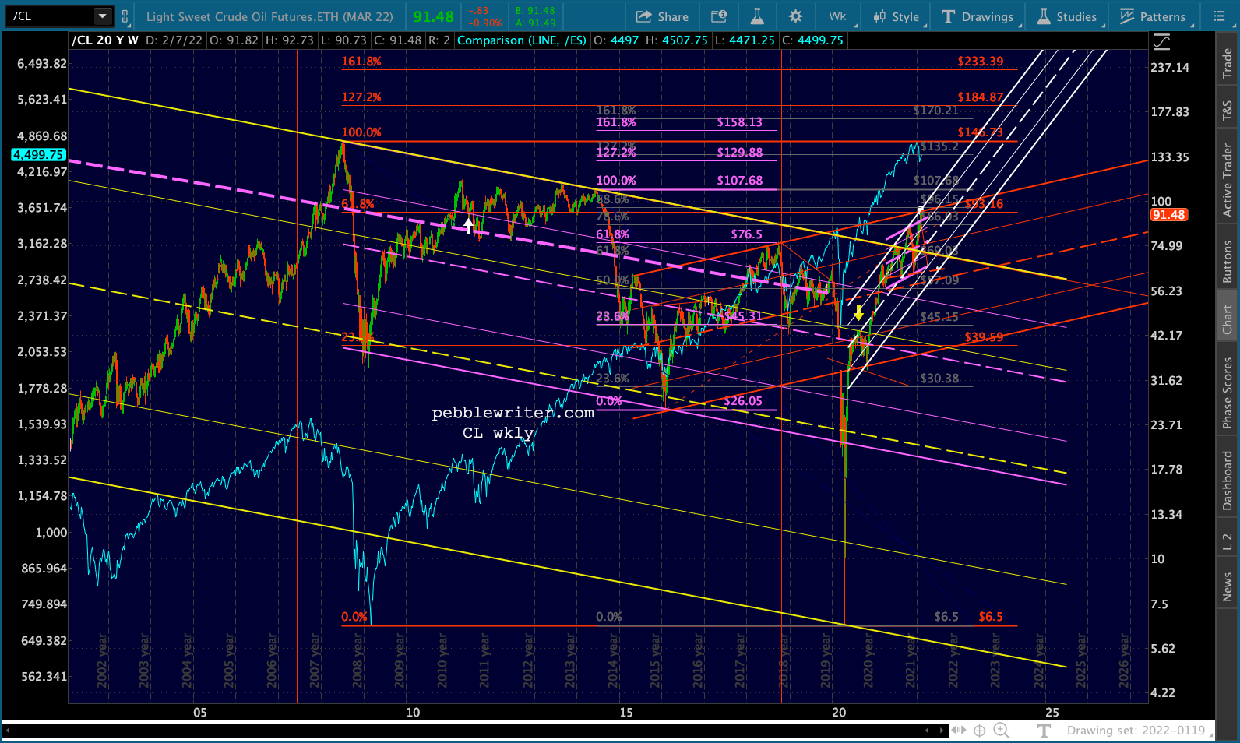Click the list menu icon
Viewport: 1240px width, 743px height.
(x=1220, y=16)
